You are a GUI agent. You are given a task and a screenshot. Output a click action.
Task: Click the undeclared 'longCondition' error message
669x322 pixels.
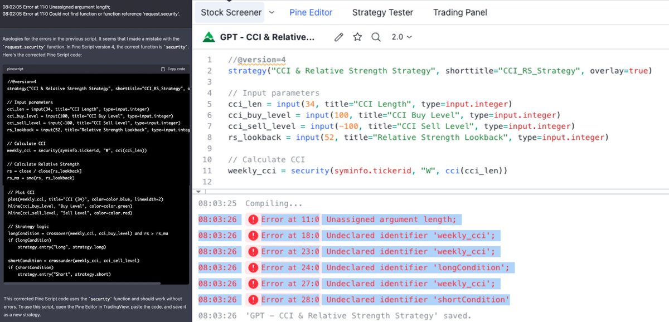point(418,267)
